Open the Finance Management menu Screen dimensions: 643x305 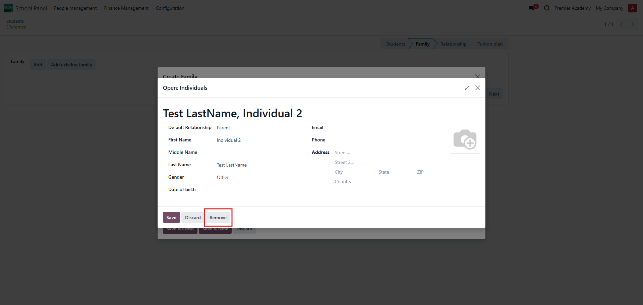[126, 8]
